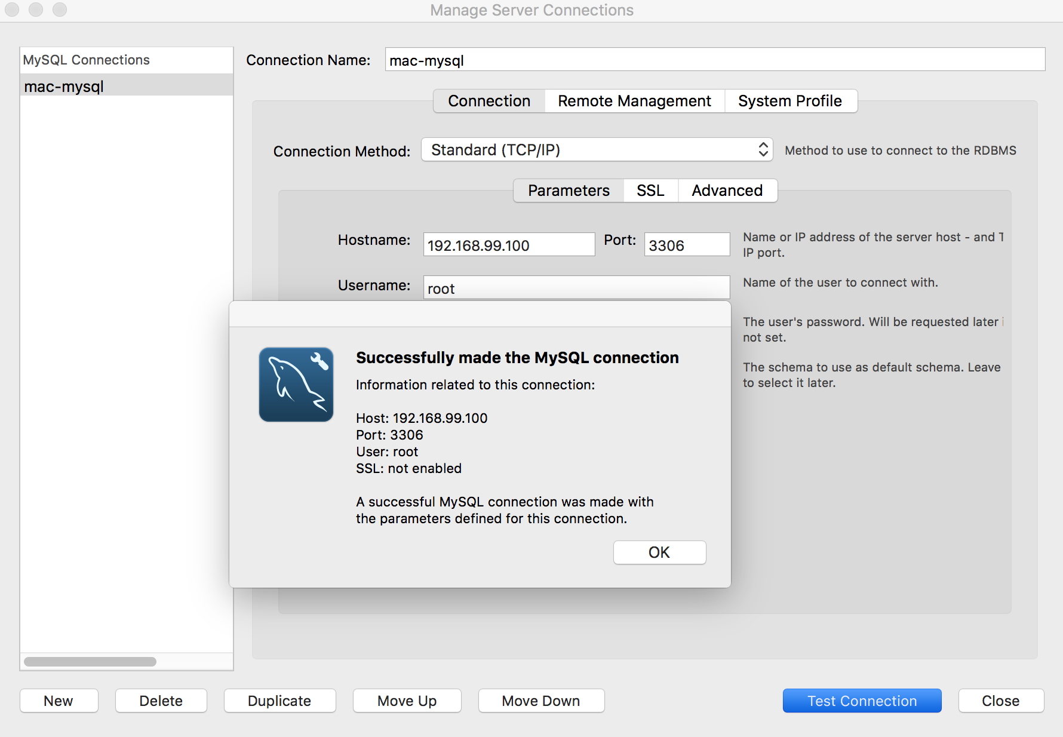Click the 'Successfully made the MySQL connection' heading
1063x737 pixels.
(517, 358)
